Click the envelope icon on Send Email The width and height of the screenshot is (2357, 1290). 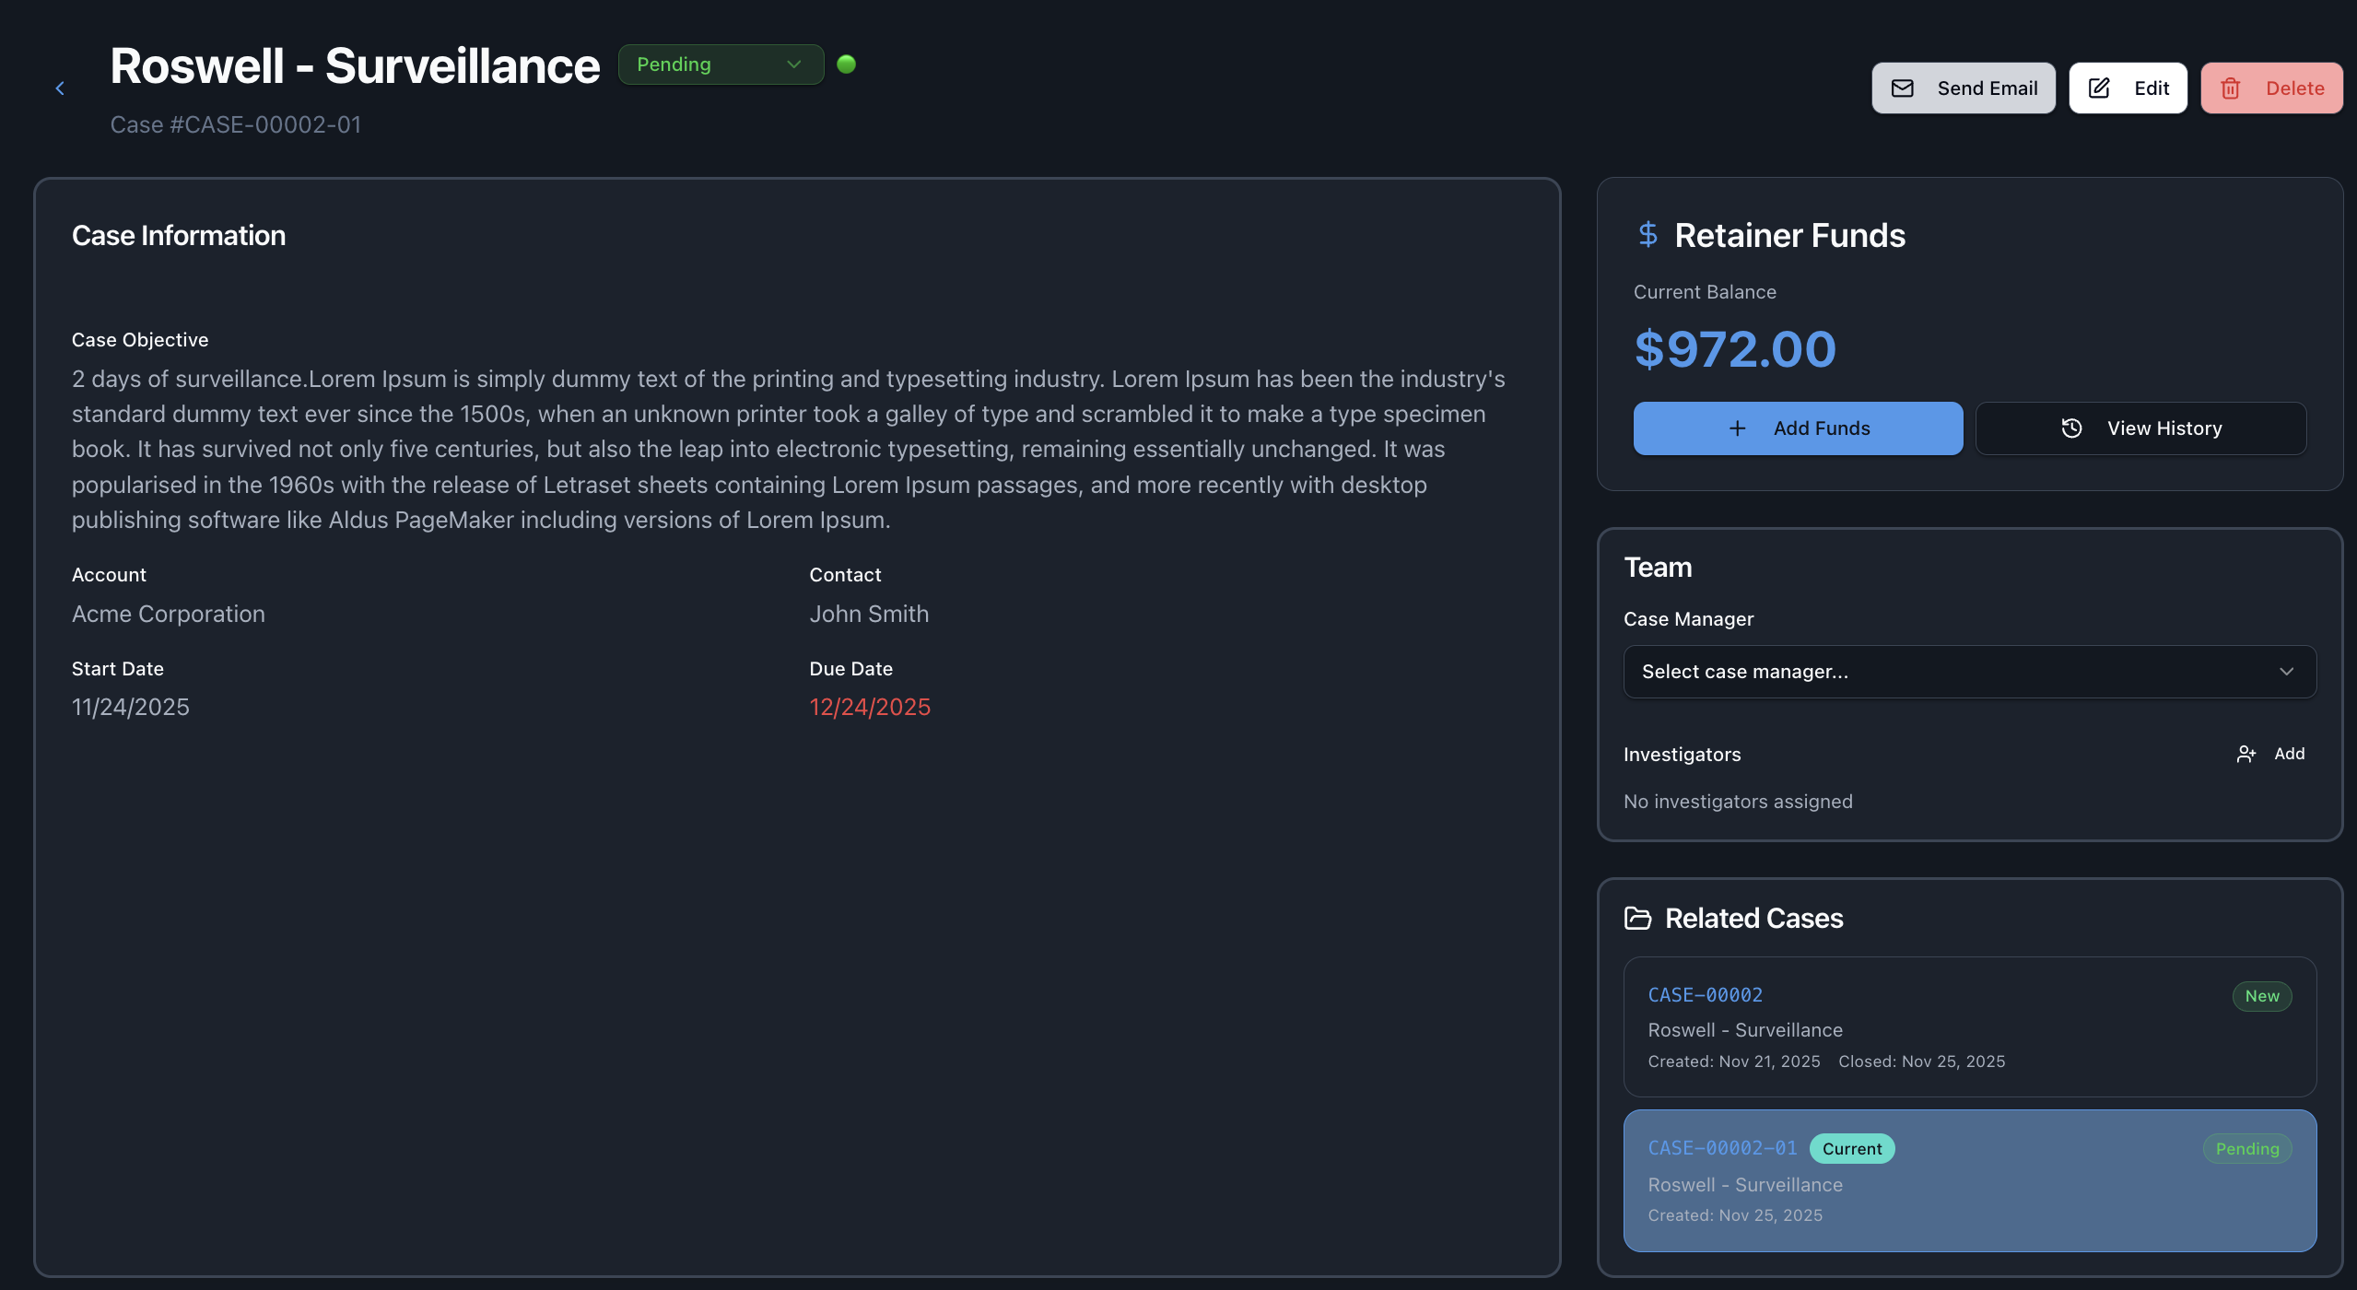1903,88
